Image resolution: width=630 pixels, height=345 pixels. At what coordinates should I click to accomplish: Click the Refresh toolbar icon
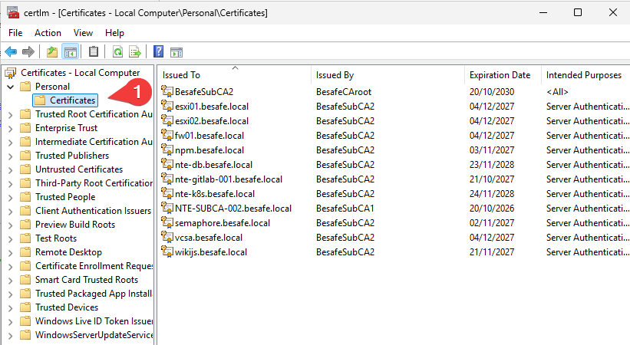pyautogui.click(x=117, y=52)
